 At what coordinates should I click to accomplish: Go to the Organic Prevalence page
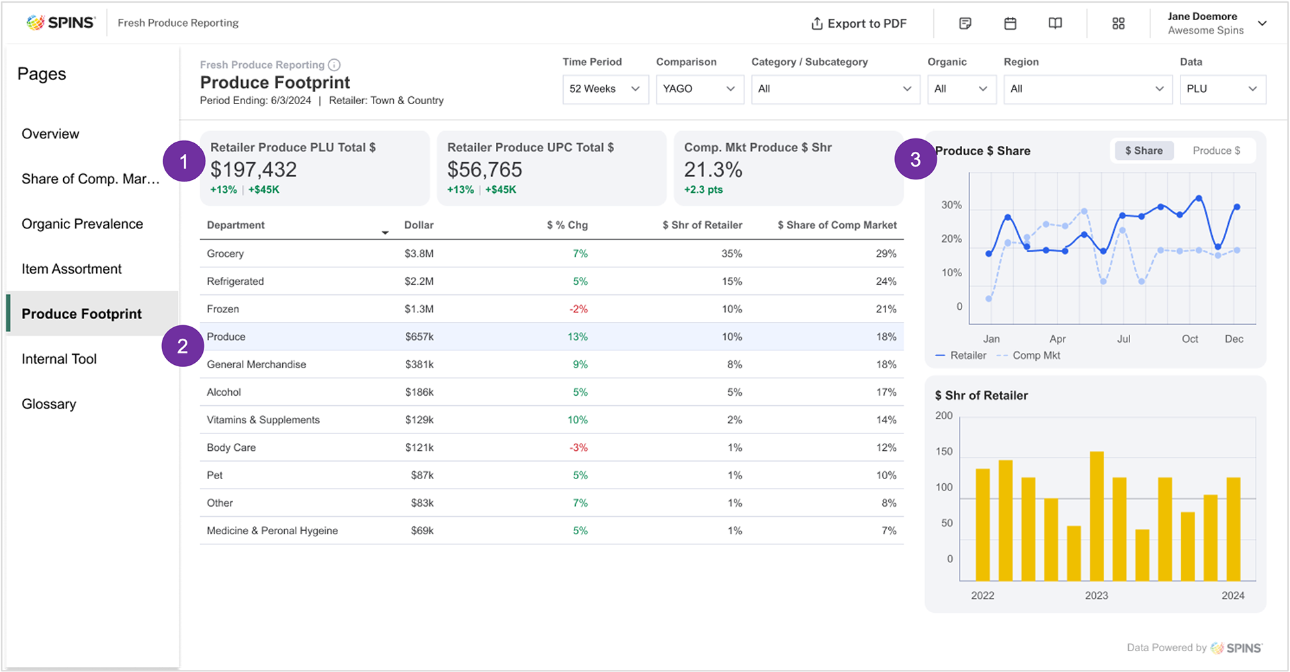(x=82, y=224)
